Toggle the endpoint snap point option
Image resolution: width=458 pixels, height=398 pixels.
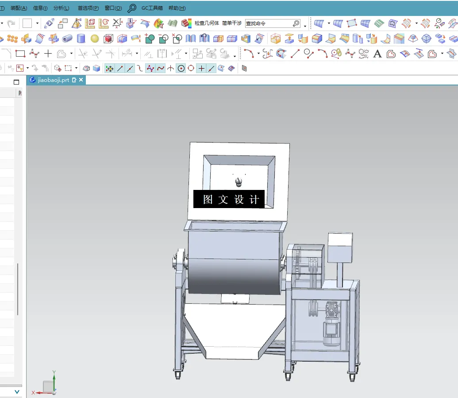click(x=120, y=68)
